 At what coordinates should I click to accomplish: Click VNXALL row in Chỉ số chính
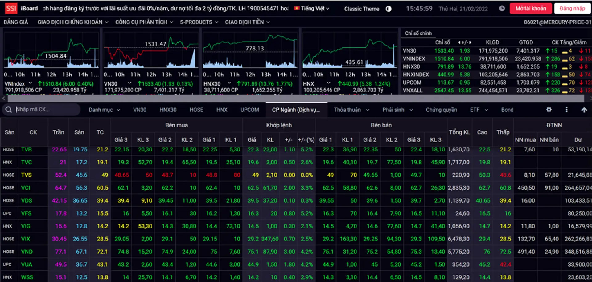pyautogui.click(x=496, y=91)
